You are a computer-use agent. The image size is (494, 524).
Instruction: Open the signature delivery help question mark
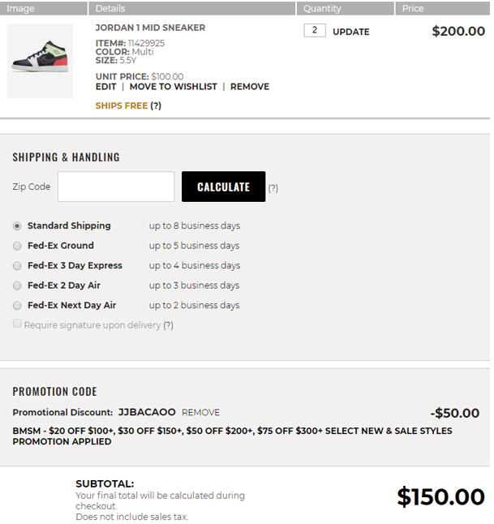pyautogui.click(x=169, y=325)
